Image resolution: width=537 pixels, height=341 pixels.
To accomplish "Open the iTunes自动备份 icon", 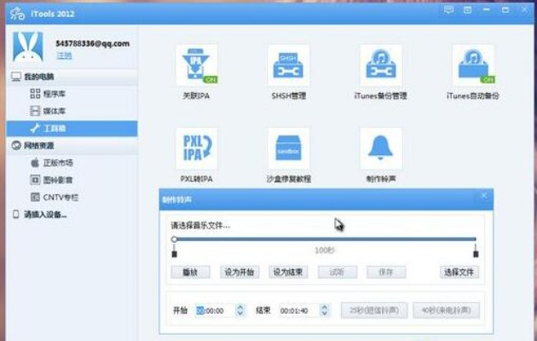I will click(472, 65).
